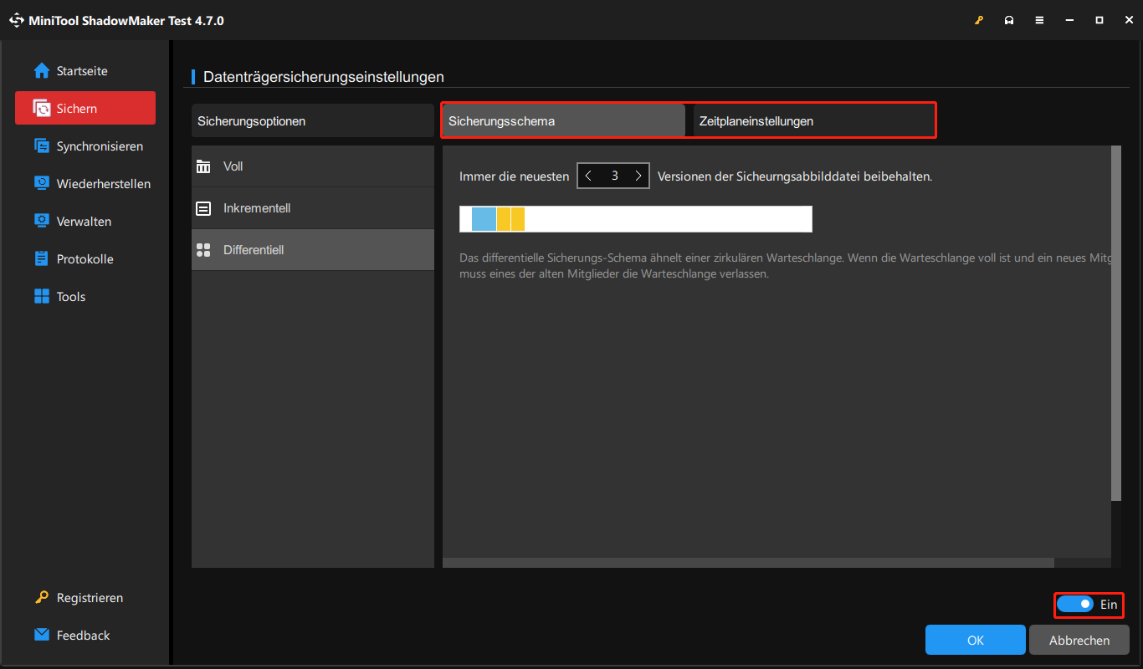This screenshot has height=669, width=1143.
Task: Click the MiniTool ShadowMaker logo icon
Action: point(16,20)
